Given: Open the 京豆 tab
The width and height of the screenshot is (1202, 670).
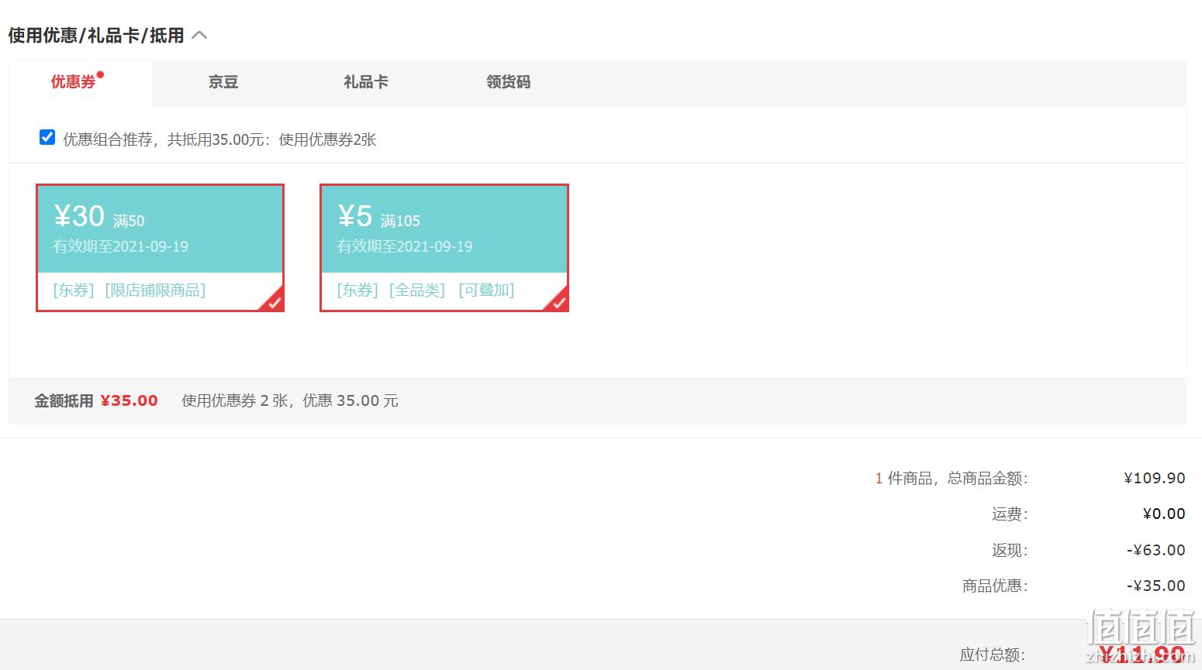Looking at the screenshot, I should [x=223, y=82].
